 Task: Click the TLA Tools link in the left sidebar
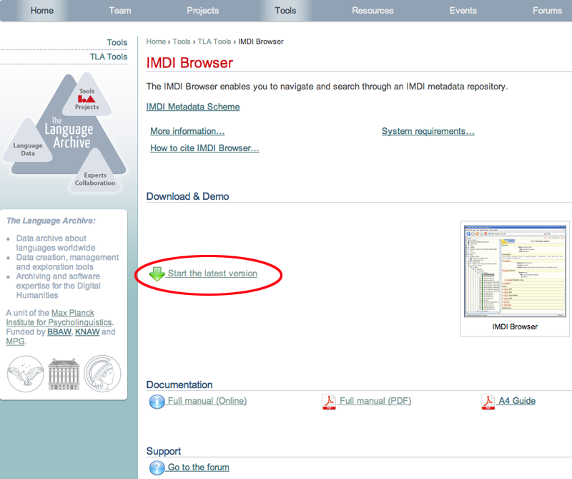coord(109,57)
